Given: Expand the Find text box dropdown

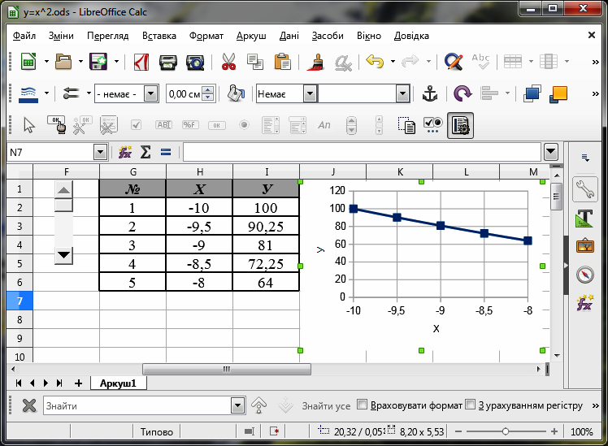Looking at the screenshot, I should 237,405.
